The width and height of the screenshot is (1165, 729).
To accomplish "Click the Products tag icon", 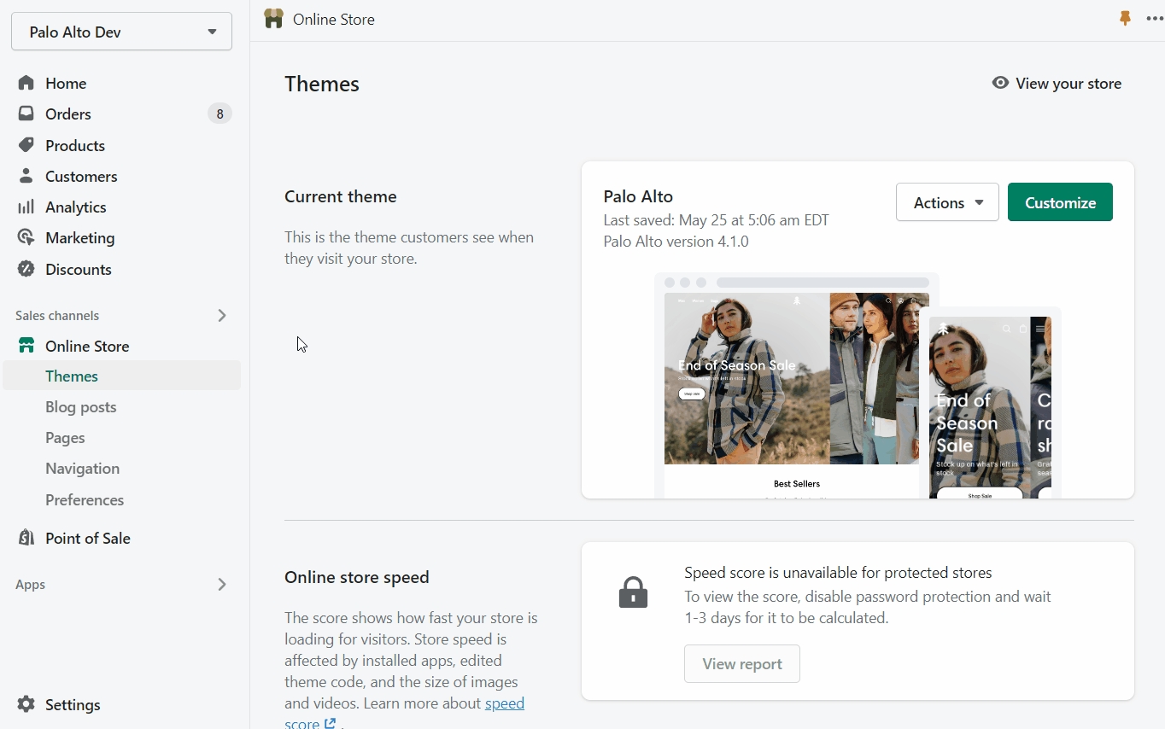I will (x=26, y=145).
